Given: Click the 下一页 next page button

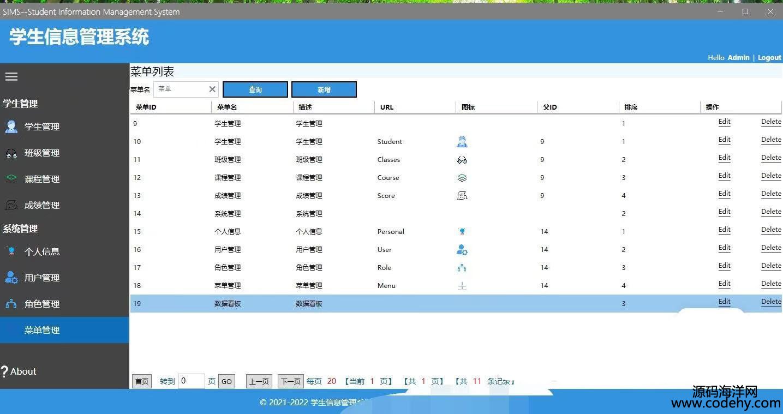Looking at the screenshot, I should click(291, 381).
